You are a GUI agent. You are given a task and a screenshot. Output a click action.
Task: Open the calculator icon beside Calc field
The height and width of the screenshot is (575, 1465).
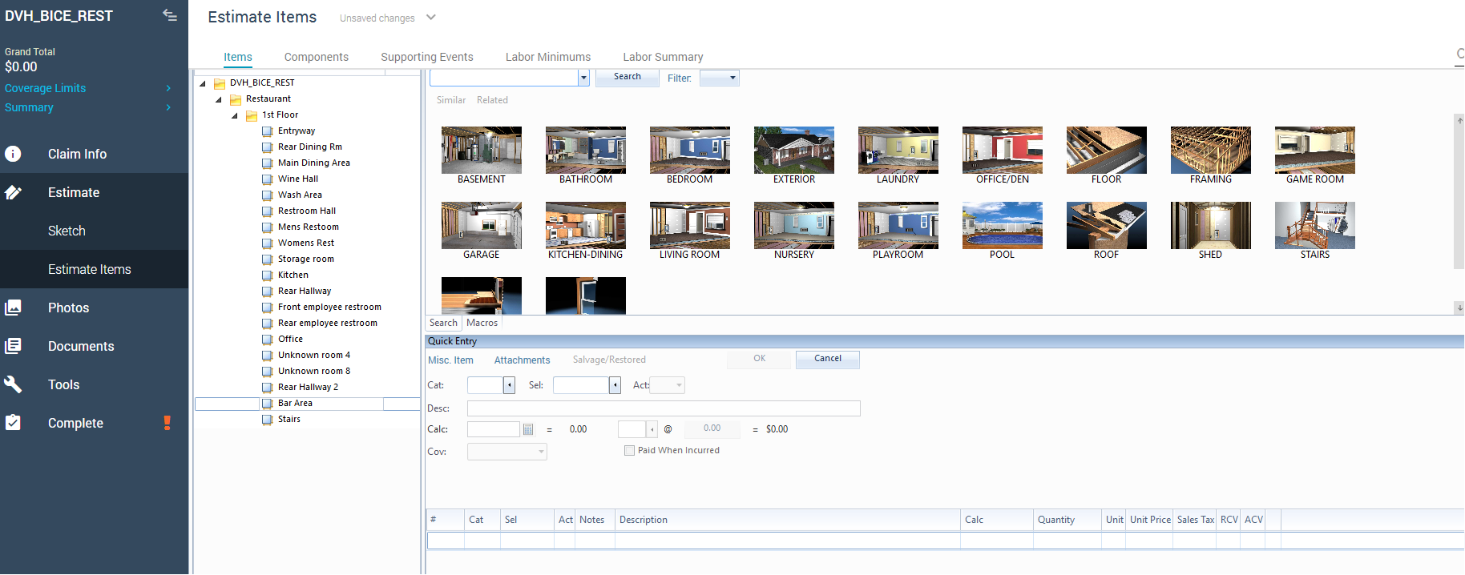[528, 429]
